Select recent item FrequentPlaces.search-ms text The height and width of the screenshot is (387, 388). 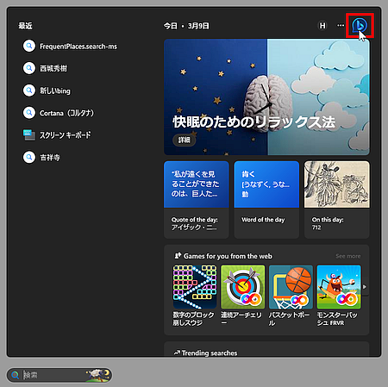78,47
